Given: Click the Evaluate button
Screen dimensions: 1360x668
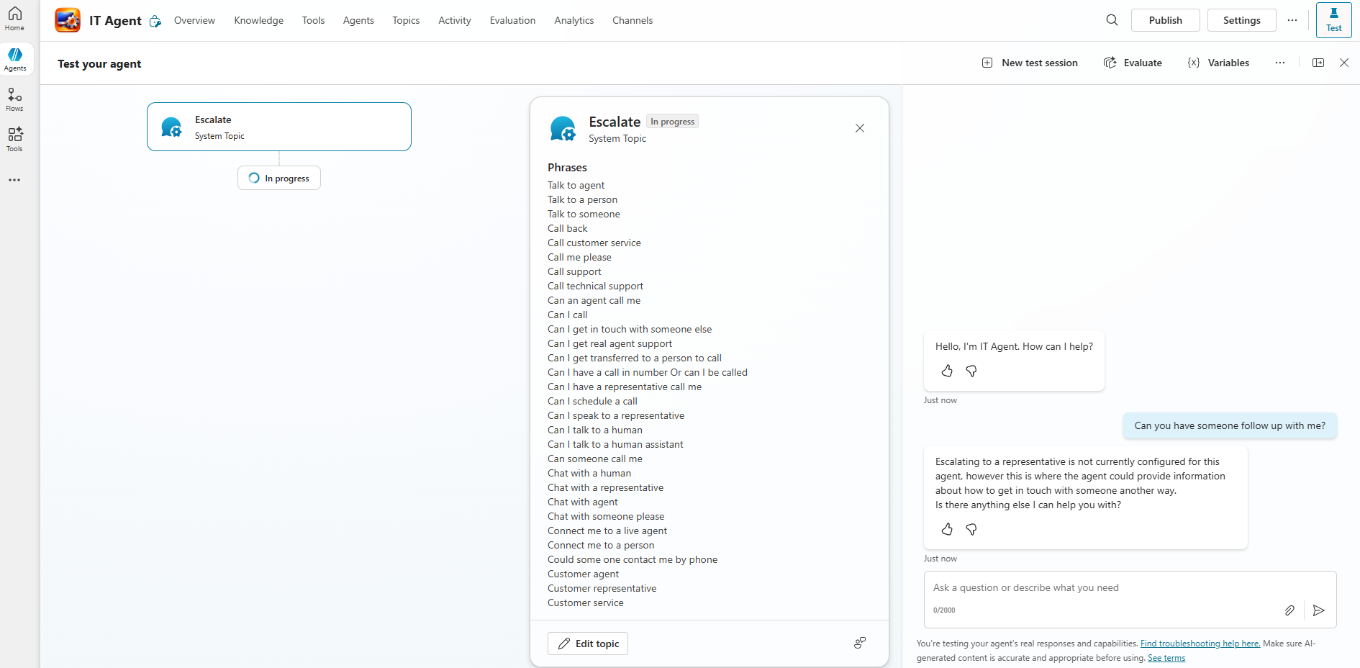Looking at the screenshot, I should coord(1133,63).
